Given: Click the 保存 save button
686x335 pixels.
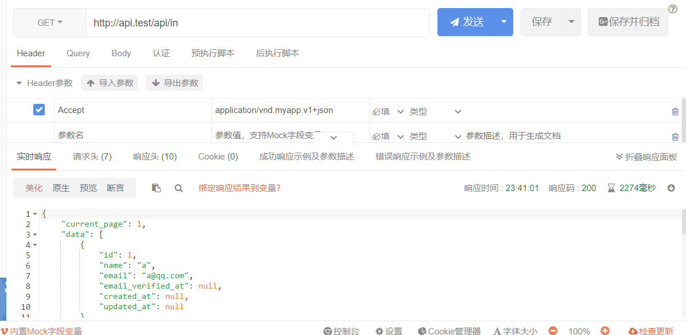Looking at the screenshot, I should coord(542,22).
